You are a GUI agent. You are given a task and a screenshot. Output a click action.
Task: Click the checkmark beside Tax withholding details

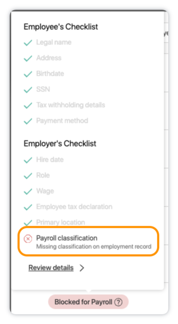28,105
